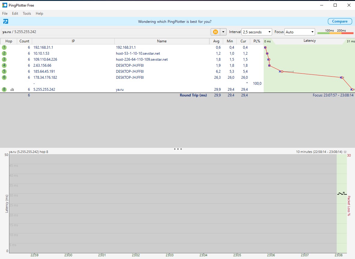
Task: Click the ya.ru target address field
Action: [x=105, y=32]
